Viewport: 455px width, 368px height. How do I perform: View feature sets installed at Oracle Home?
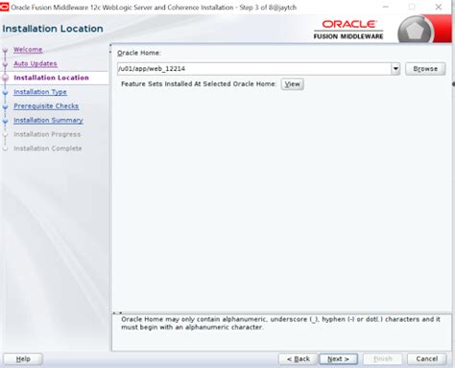(x=293, y=84)
